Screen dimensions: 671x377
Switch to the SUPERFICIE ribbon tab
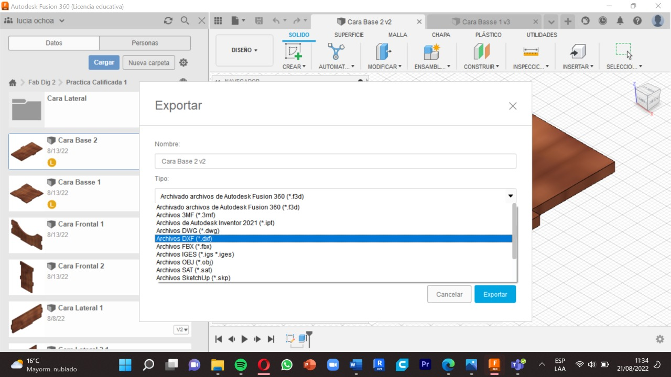coord(349,35)
